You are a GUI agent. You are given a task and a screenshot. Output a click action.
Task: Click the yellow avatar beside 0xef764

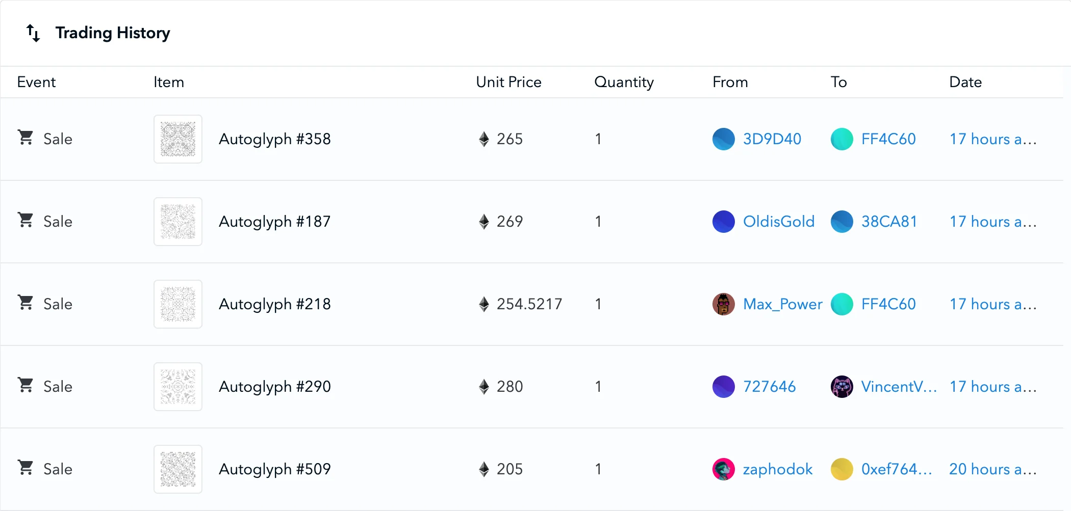(841, 469)
